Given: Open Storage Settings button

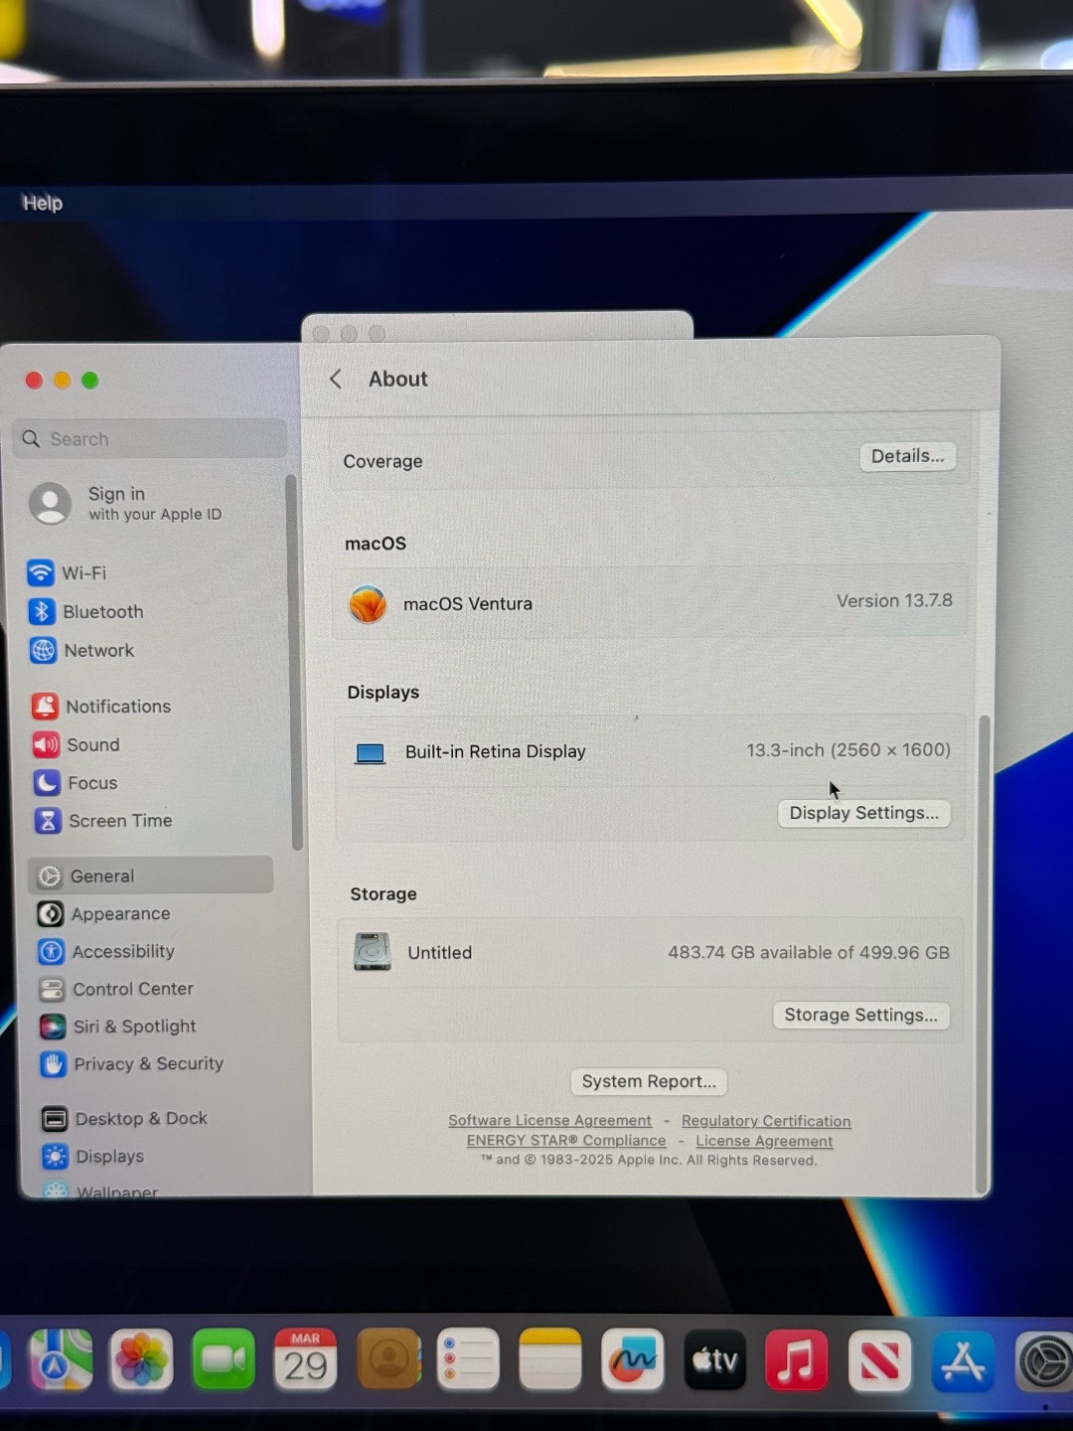Looking at the screenshot, I should (x=860, y=1015).
